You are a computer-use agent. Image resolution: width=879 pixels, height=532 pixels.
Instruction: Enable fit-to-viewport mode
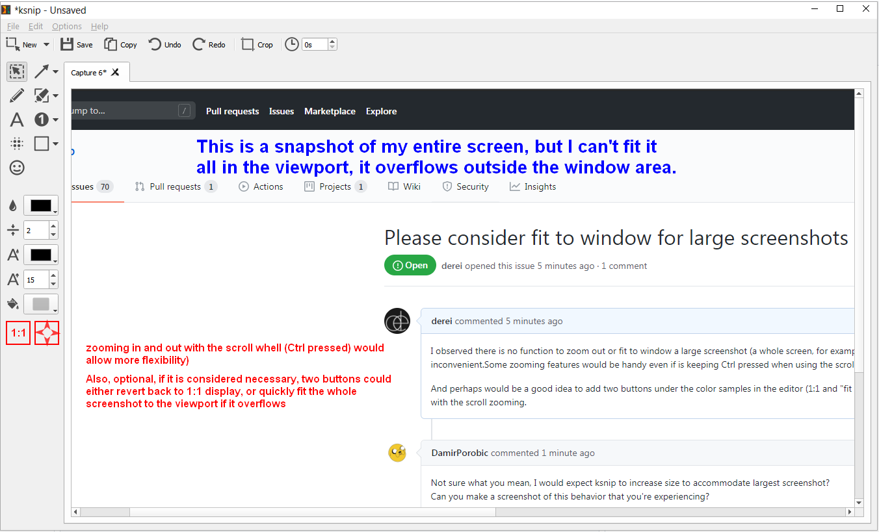tap(46, 333)
